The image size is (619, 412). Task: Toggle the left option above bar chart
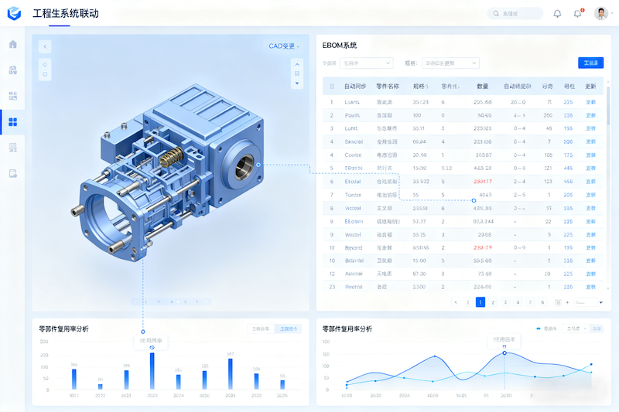pos(259,329)
